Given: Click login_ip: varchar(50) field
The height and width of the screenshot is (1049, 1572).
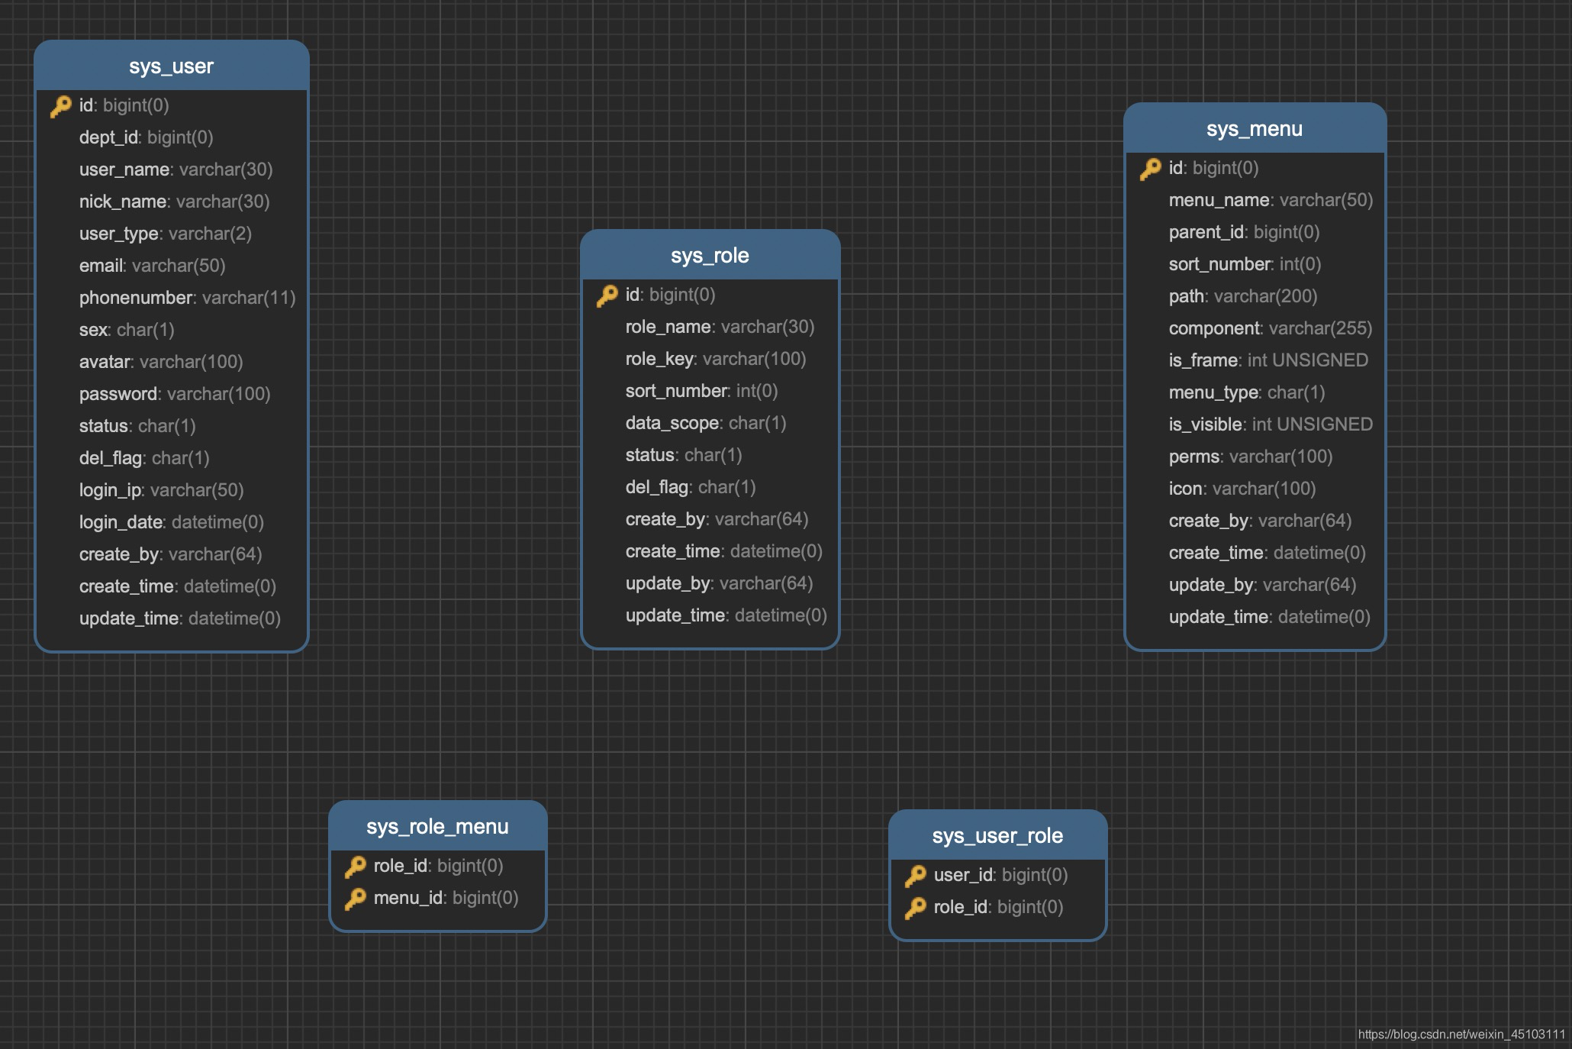Looking at the screenshot, I should click(x=162, y=490).
